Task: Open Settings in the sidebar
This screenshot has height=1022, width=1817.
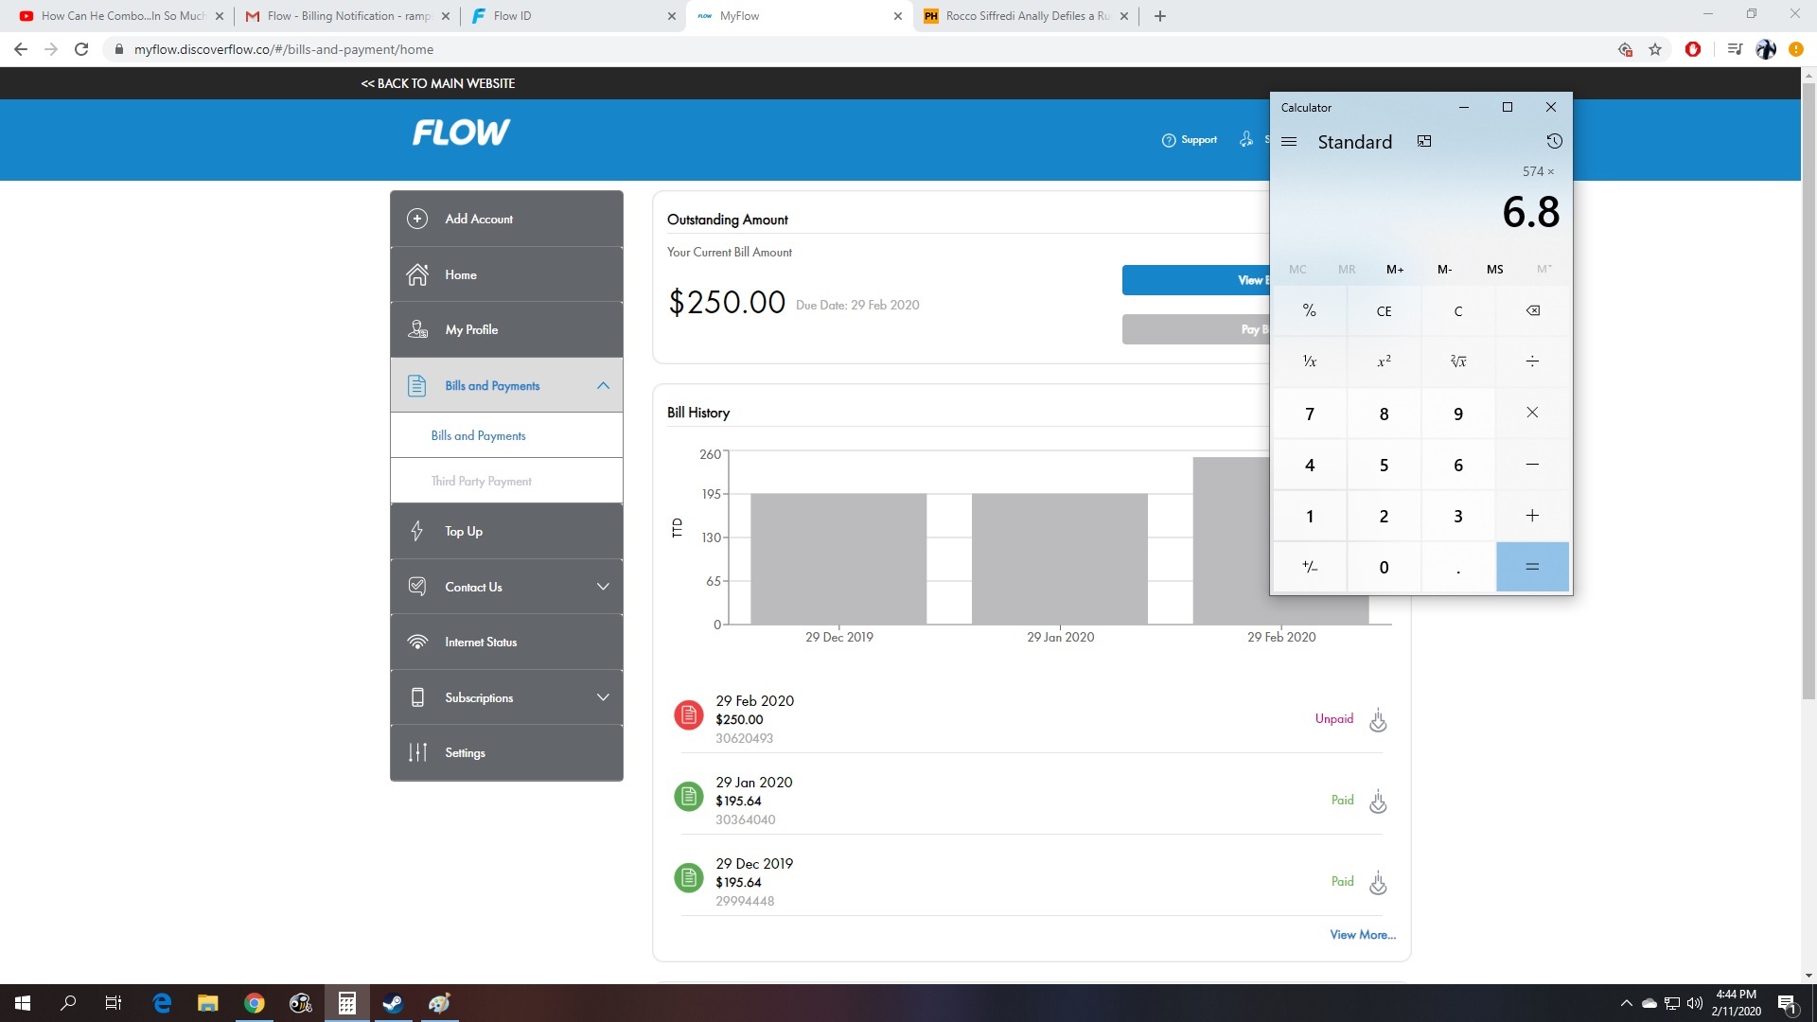Action: 506,752
